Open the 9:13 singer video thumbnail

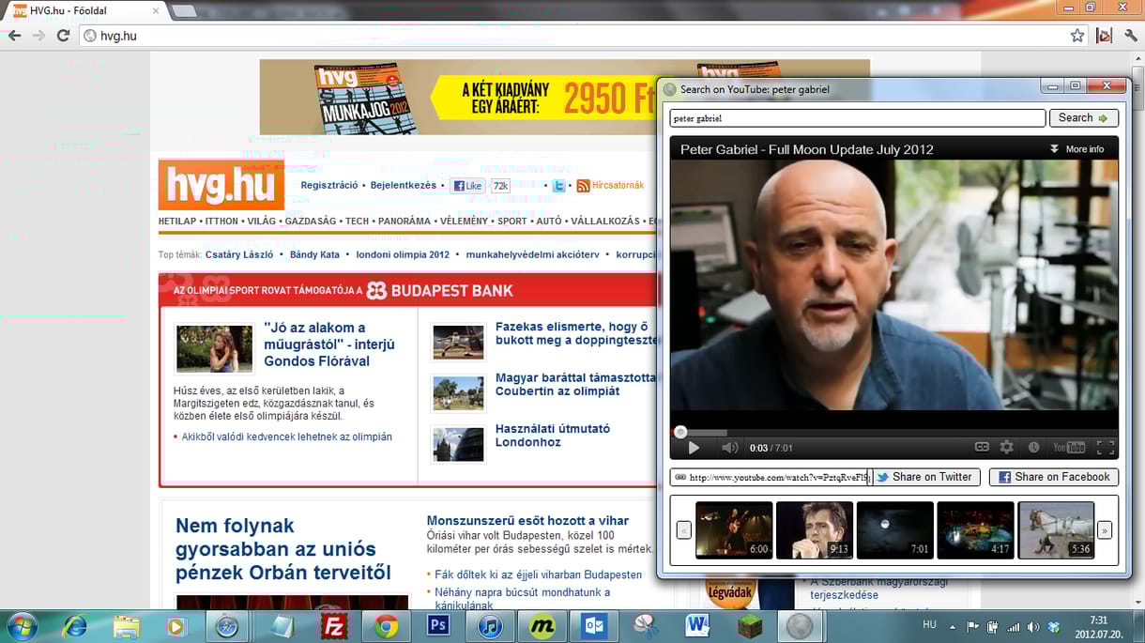(x=815, y=529)
